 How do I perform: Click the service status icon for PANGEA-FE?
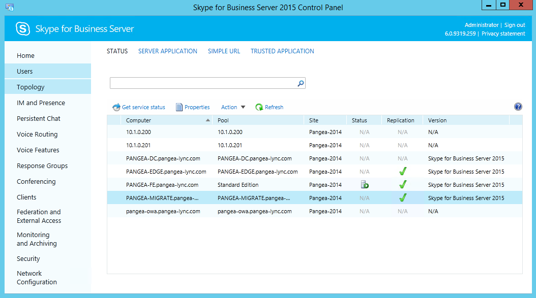click(365, 185)
